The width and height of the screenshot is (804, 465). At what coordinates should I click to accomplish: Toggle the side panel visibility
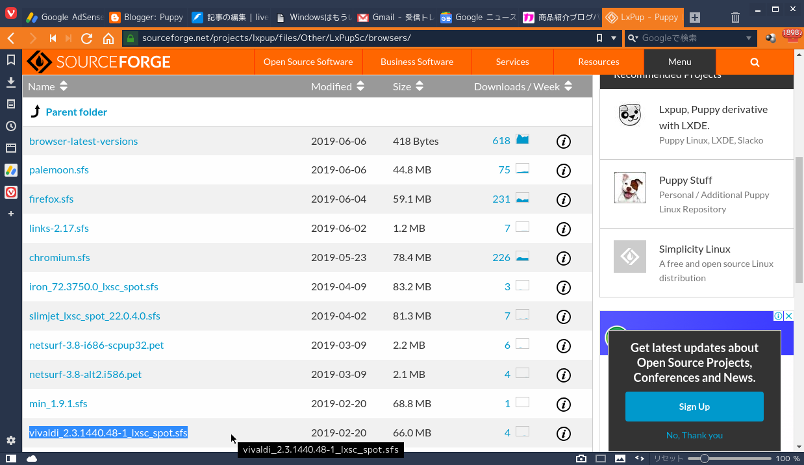click(x=11, y=459)
